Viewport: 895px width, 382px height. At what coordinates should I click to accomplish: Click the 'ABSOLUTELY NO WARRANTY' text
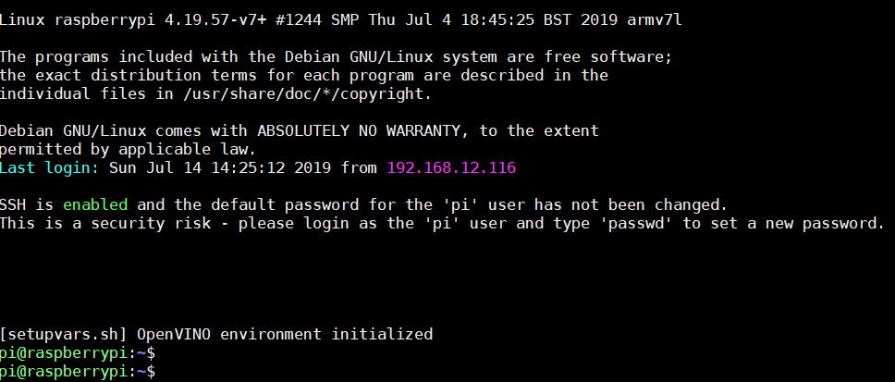pos(359,130)
